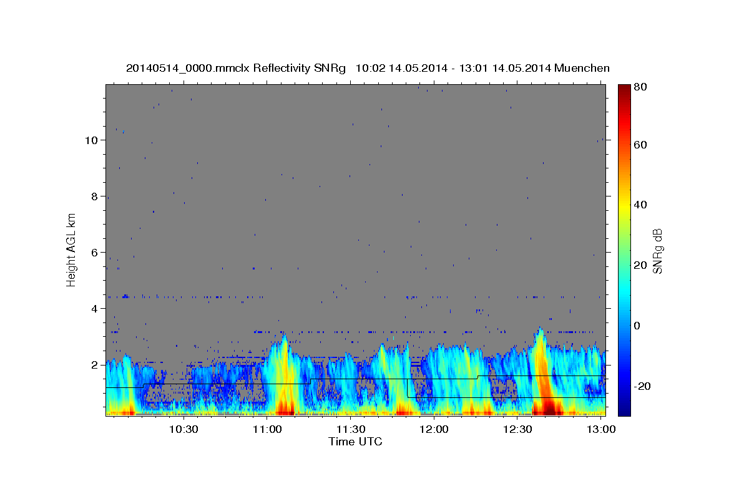The width and height of the screenshot is (749, 499).
Task: Click the height tick label 6
Action: pyautogui.click(x=95, y=253)
